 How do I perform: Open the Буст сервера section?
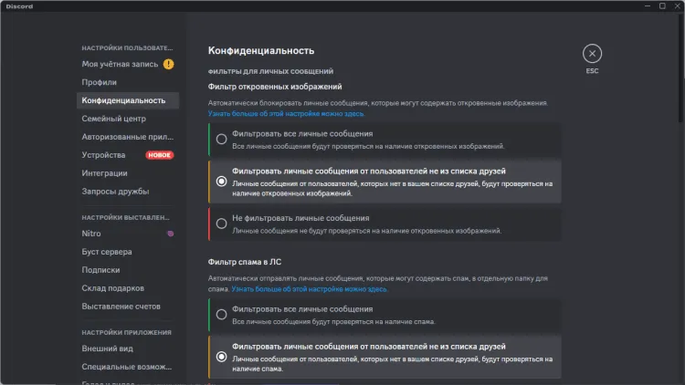(107, 252)
